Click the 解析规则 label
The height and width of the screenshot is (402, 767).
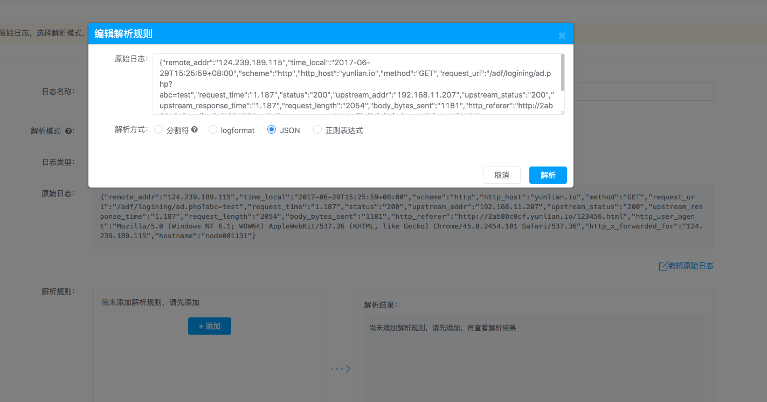(58, 292)
